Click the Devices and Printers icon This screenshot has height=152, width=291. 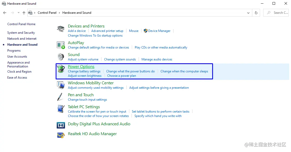coord(61,29)
